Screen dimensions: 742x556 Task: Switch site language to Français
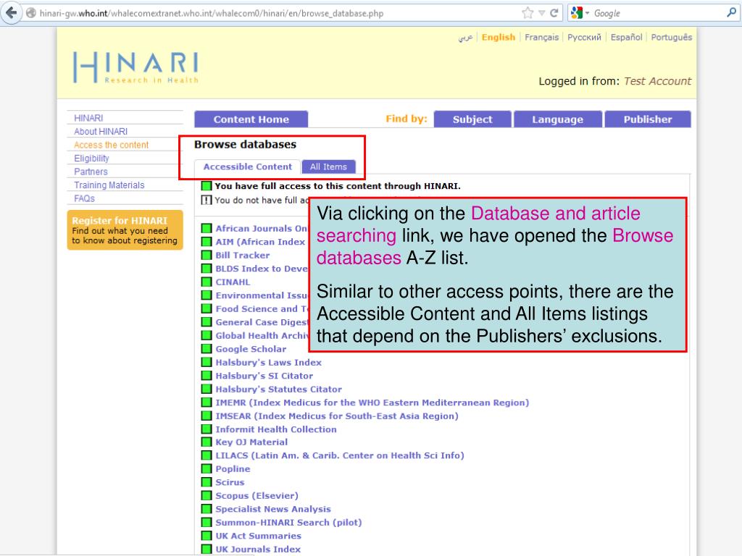[x=541, y=38]
